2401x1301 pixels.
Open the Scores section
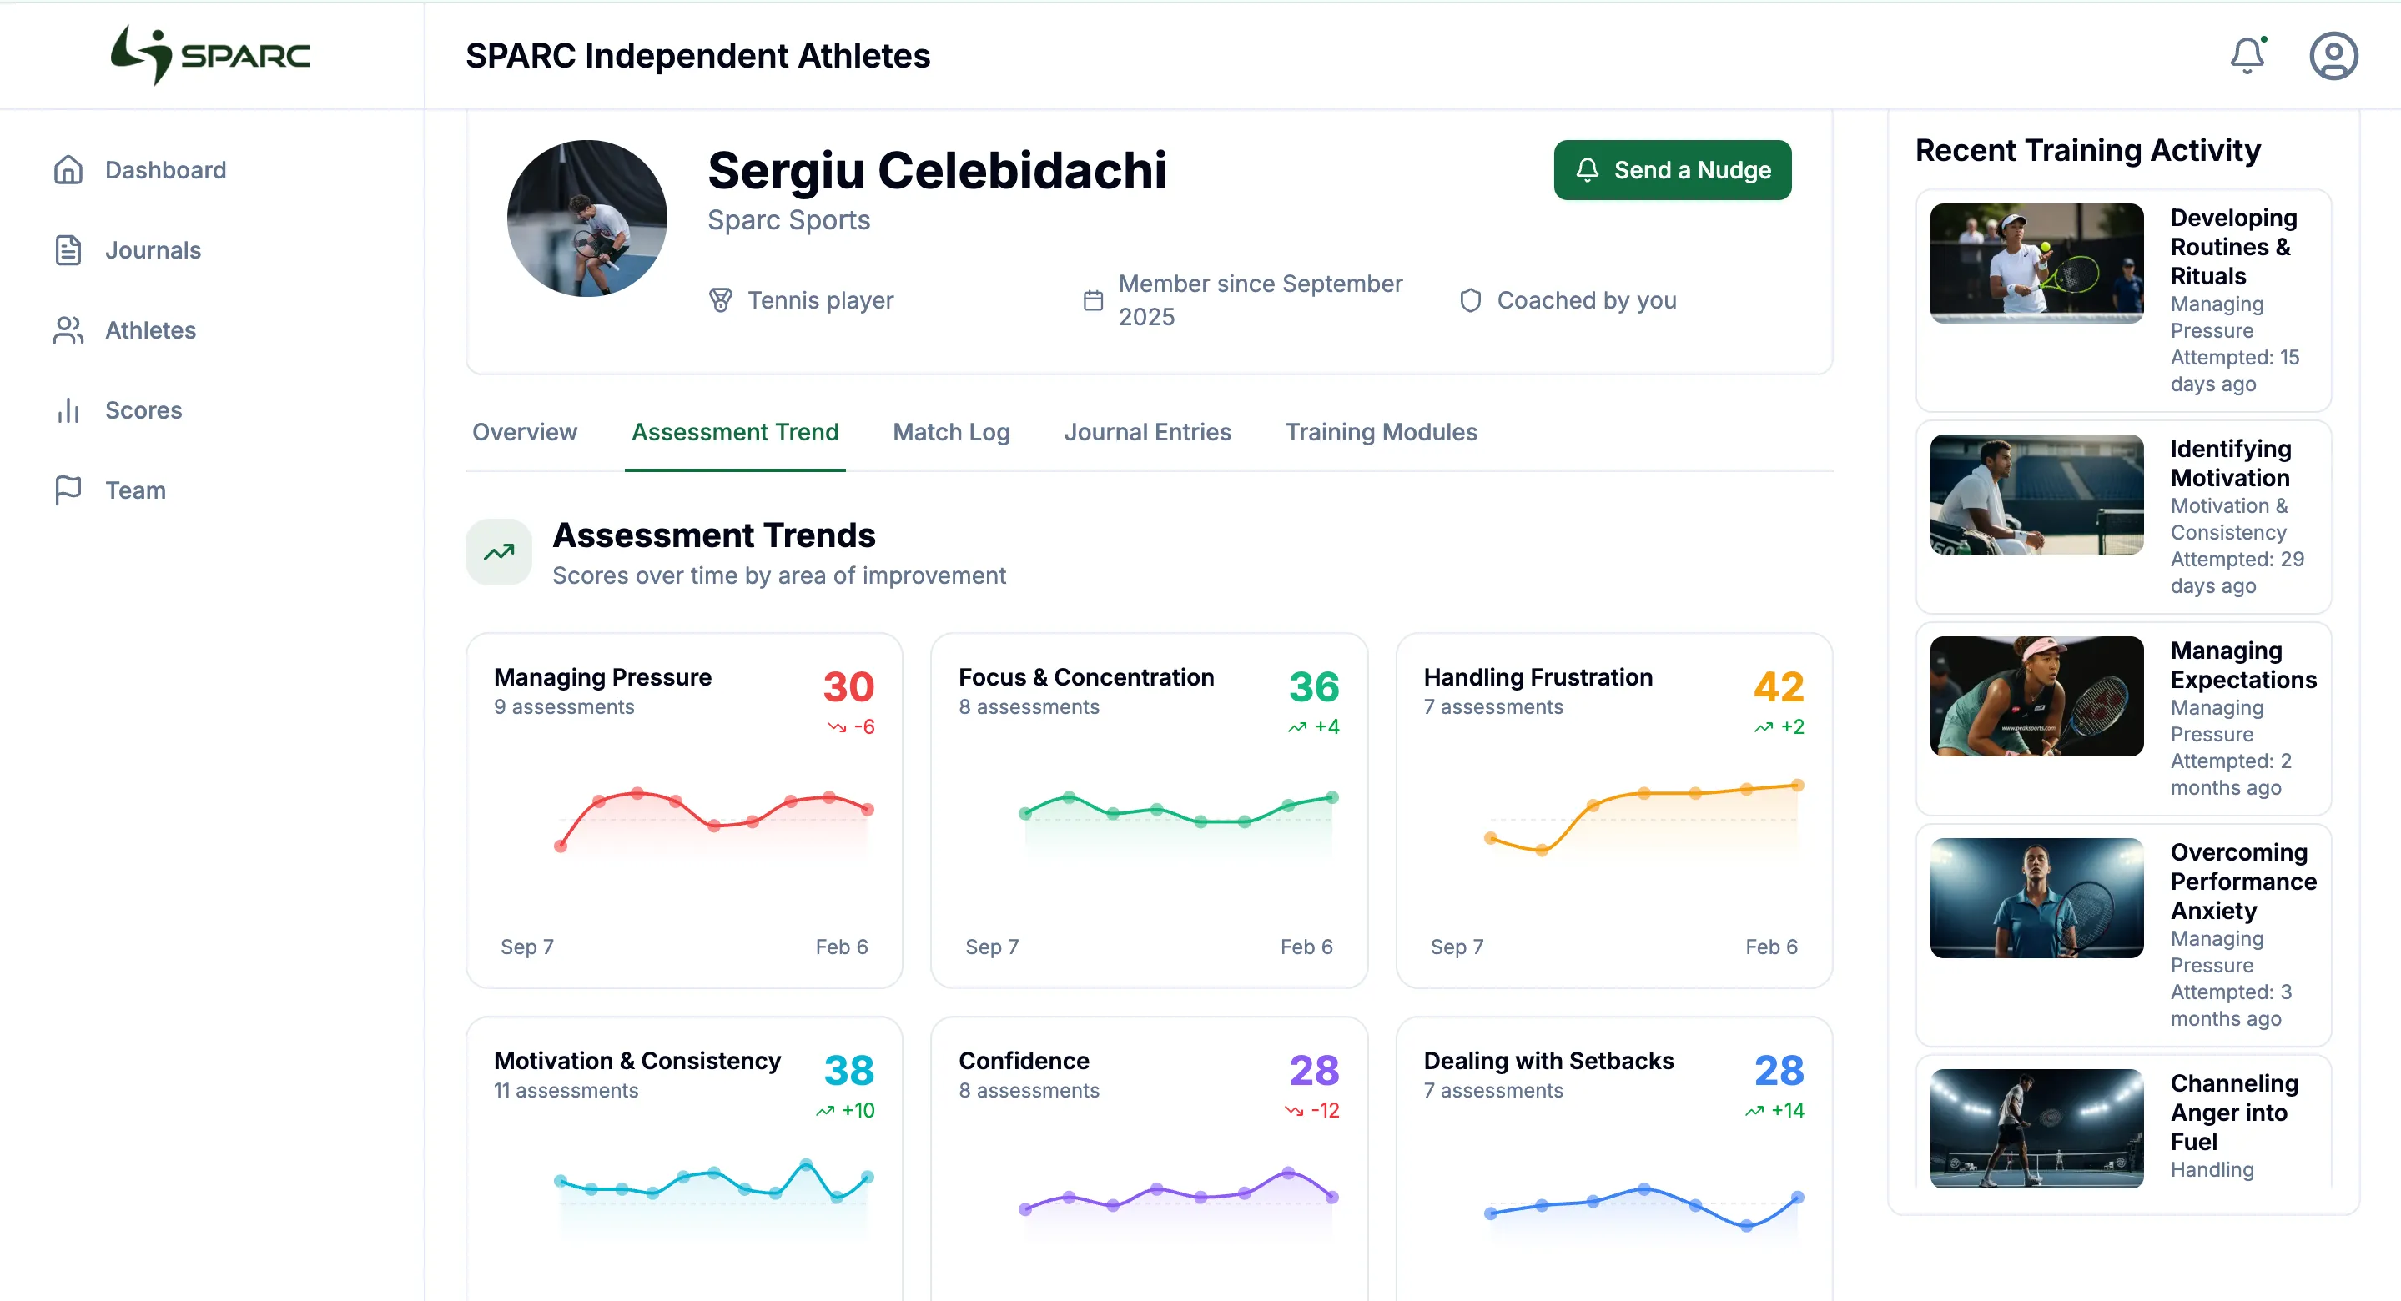coord(143,410)
